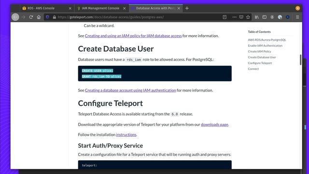
Task: Jump to AWS RDS/Aurora PostgreSQL section
Action: tap(267, 40)
